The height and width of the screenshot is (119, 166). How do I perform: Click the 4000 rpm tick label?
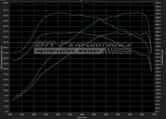82,114
